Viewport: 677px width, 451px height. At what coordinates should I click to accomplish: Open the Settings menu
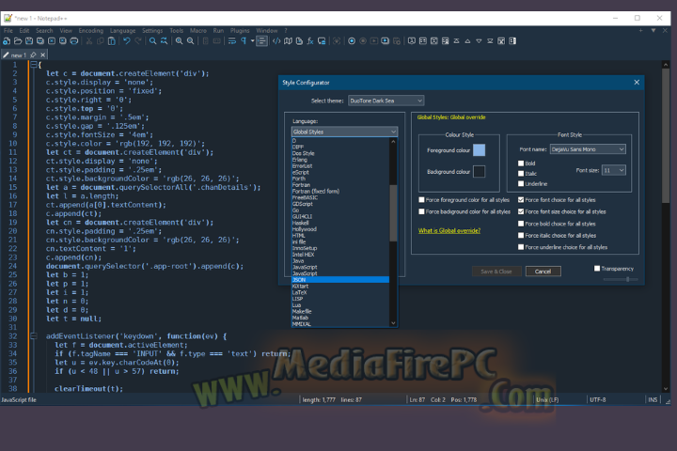click(152, 31)
